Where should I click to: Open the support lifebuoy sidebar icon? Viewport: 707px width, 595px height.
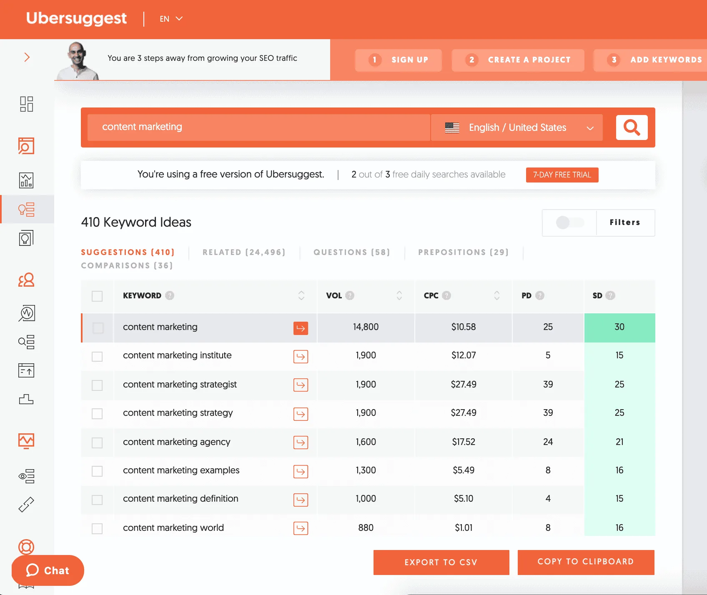[26, 547]
